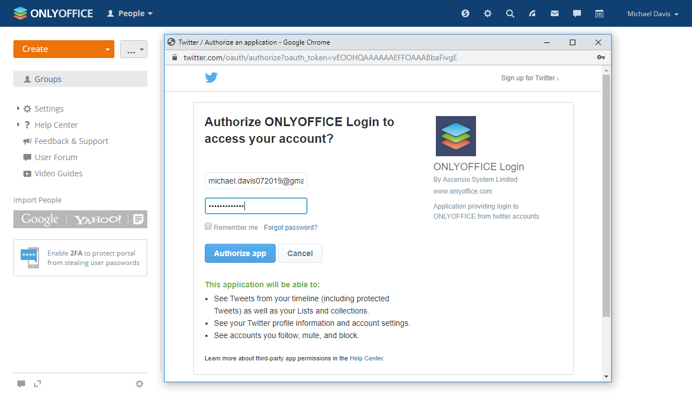Click the Video Guides play icon
Viewport: 692px width, 395px height.
pyautogui.click(x=27, y=174)
